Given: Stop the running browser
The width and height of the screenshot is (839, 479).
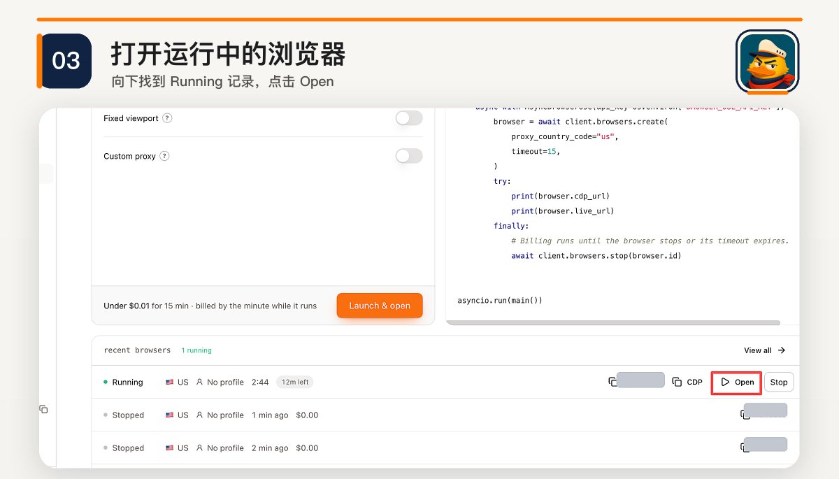Looking at the screenshot, I should point(779,383).
